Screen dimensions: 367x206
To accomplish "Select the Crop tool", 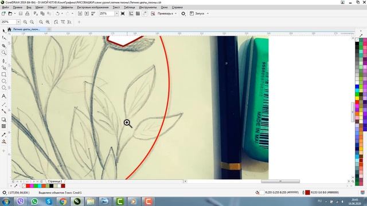I will click(x=4, y=46).
